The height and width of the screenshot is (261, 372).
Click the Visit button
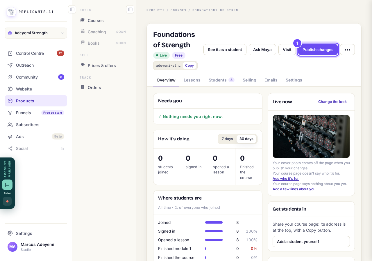pyautogui.click(x=287, y=50)
